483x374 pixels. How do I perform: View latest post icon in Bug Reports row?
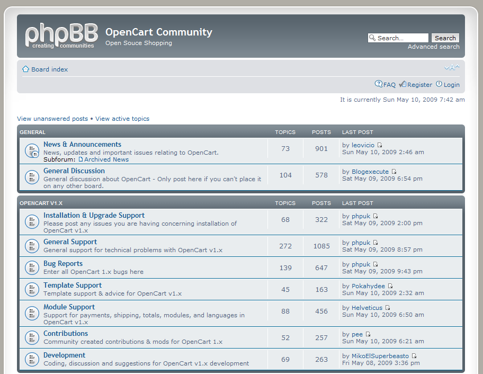pos(375,264)
